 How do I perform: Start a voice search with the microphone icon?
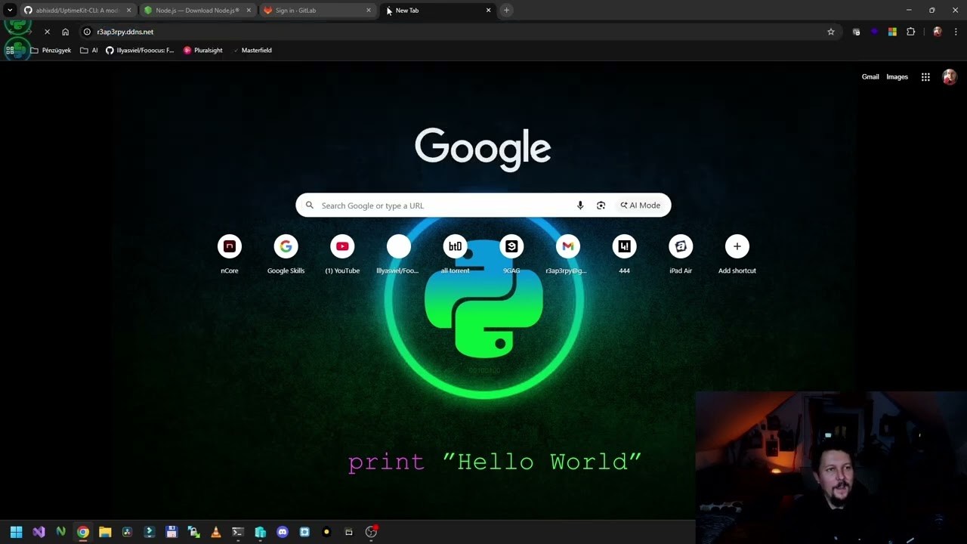tap(580, 206)
